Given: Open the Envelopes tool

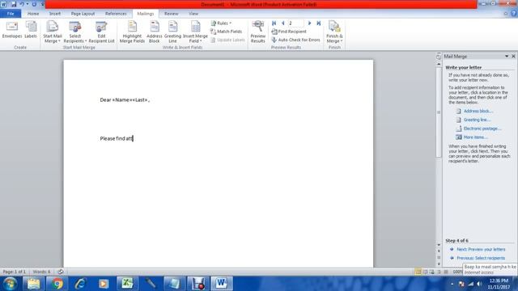Looking at the screenshot, I should click(12, 31).
